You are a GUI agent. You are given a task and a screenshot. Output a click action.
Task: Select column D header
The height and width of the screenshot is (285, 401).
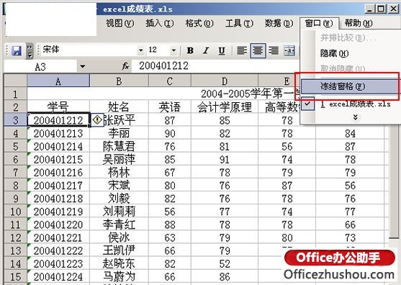pos(225,81)
